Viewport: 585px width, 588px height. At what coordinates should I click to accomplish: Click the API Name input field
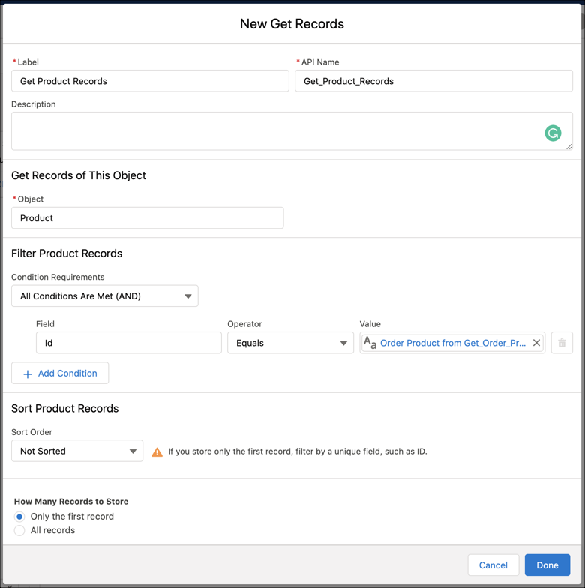point(433,81)
